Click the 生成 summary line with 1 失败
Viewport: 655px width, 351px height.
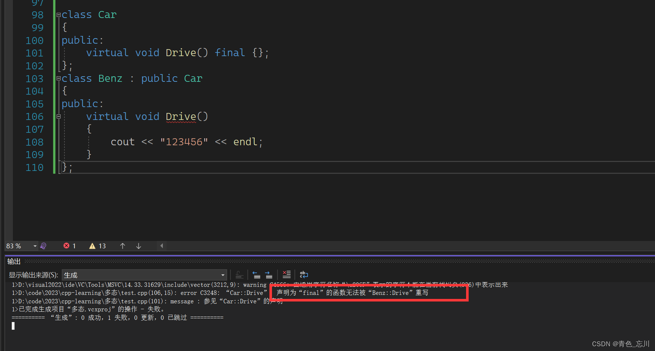point(117,318)
